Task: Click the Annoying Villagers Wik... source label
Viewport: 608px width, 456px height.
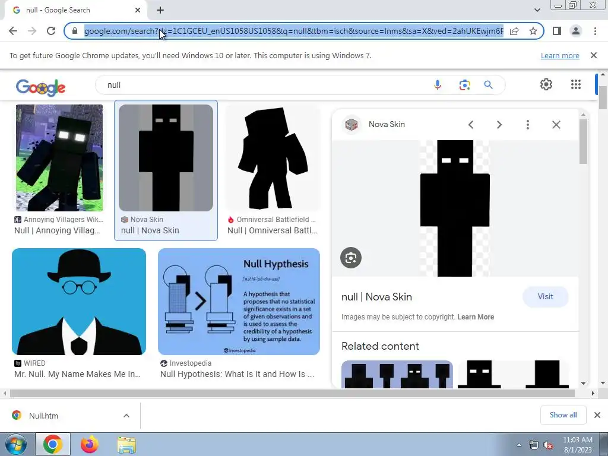Action: coord(64,220)
